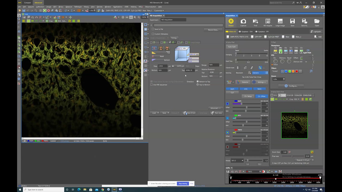Uncheck the Z series checkbox

pos(170,42)
